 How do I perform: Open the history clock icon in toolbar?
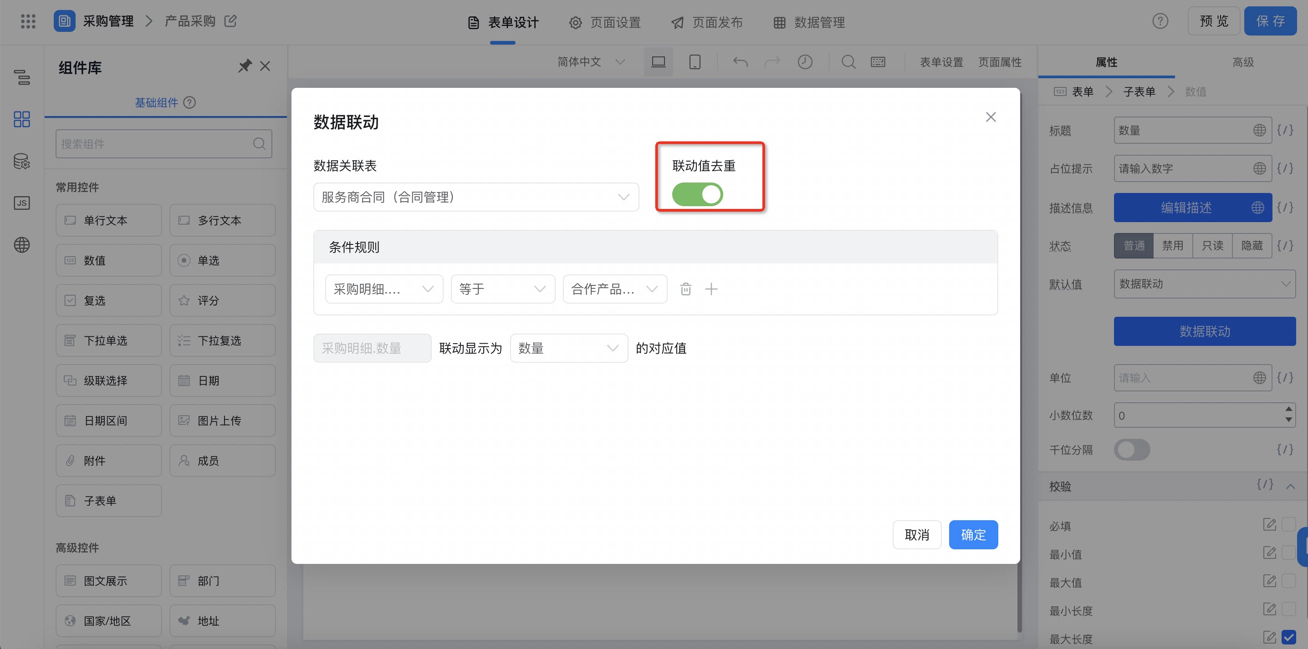point(805,62)
